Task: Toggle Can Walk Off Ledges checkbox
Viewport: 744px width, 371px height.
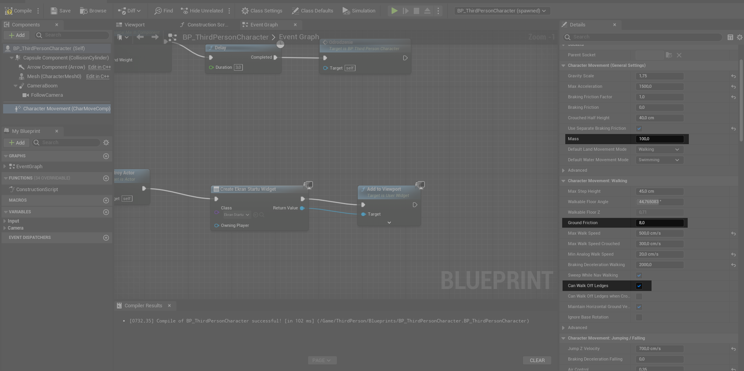Action: (x=639, y=286)
